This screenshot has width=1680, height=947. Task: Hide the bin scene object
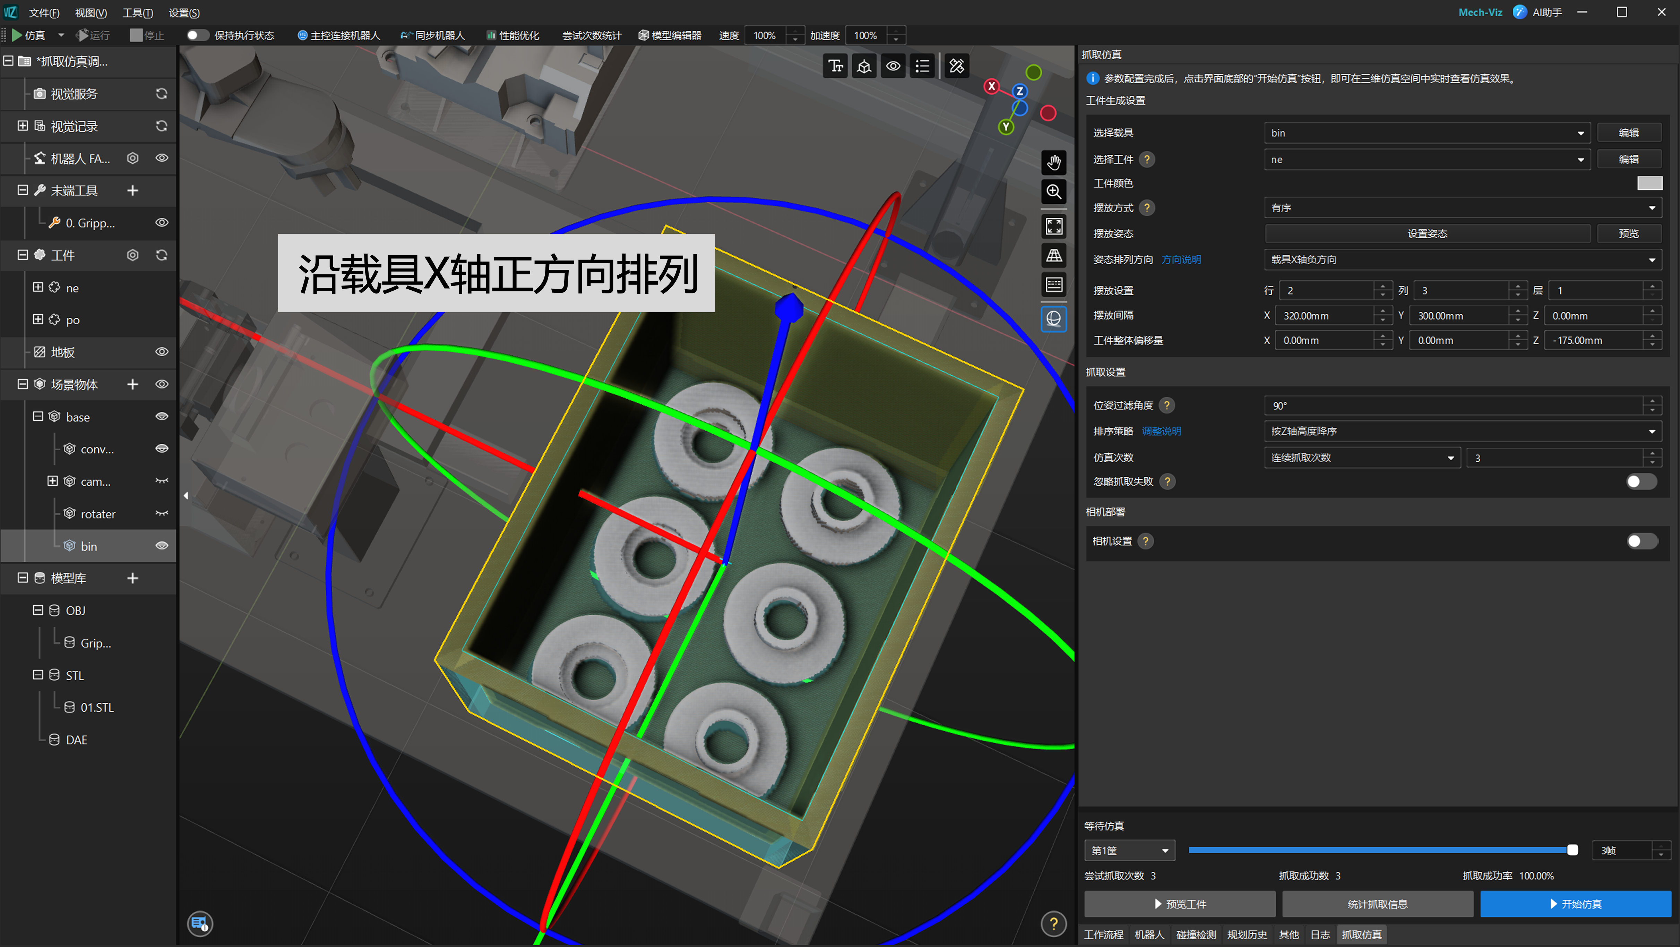click(x=161, y=546)
